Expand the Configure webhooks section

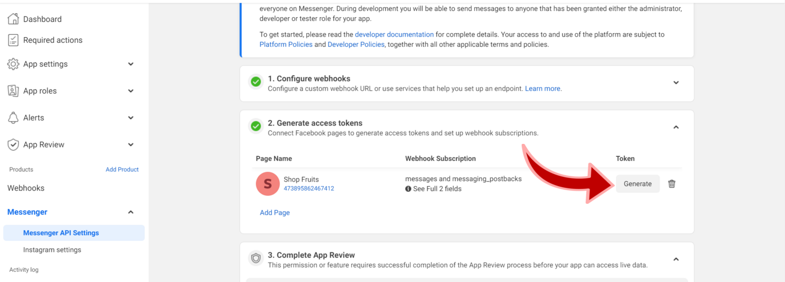coord(676,83)
